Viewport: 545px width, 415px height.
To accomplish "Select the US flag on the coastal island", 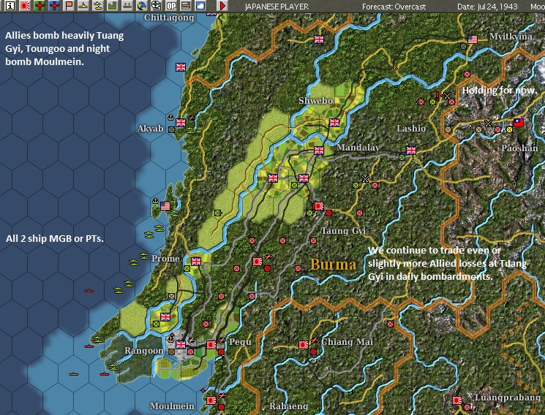I will [x=165, y=206].
